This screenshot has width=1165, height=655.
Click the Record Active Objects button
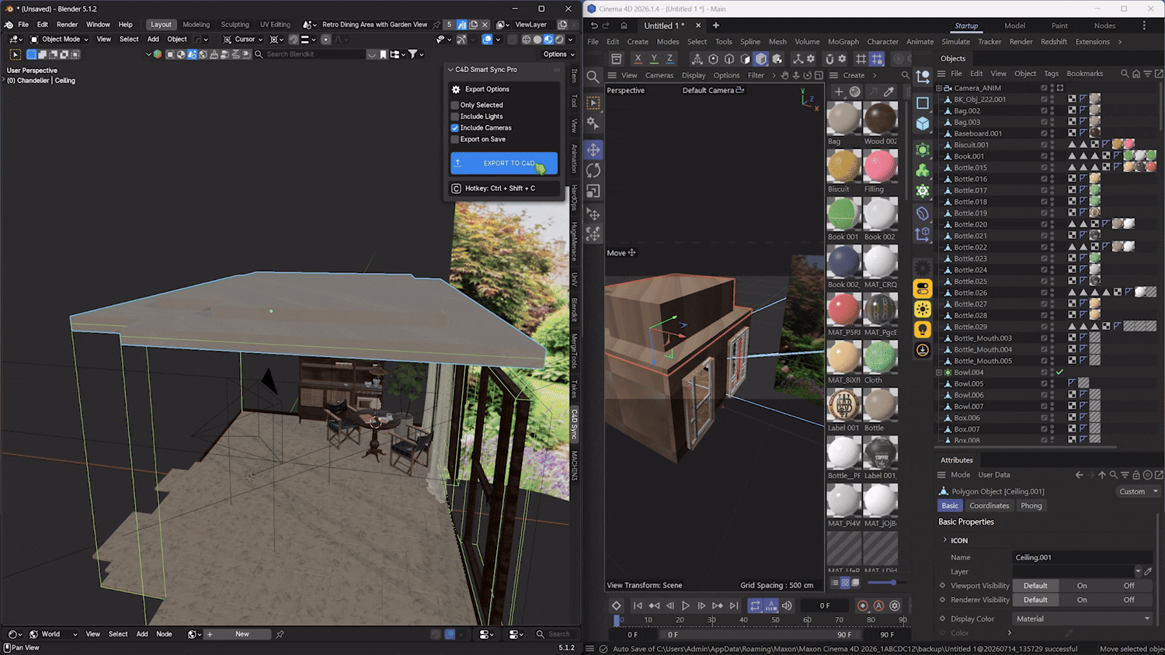(x=863, y=605)
